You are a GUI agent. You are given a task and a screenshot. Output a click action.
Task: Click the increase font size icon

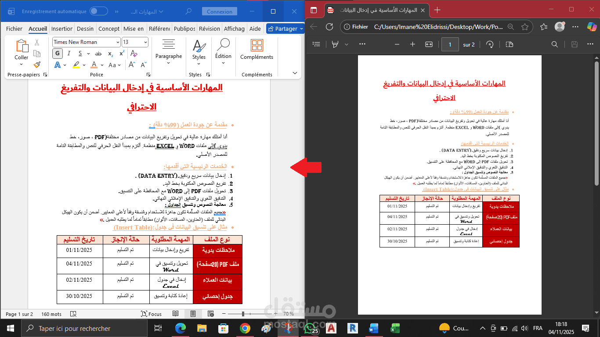pyautogui.click(x=132, y=65)
